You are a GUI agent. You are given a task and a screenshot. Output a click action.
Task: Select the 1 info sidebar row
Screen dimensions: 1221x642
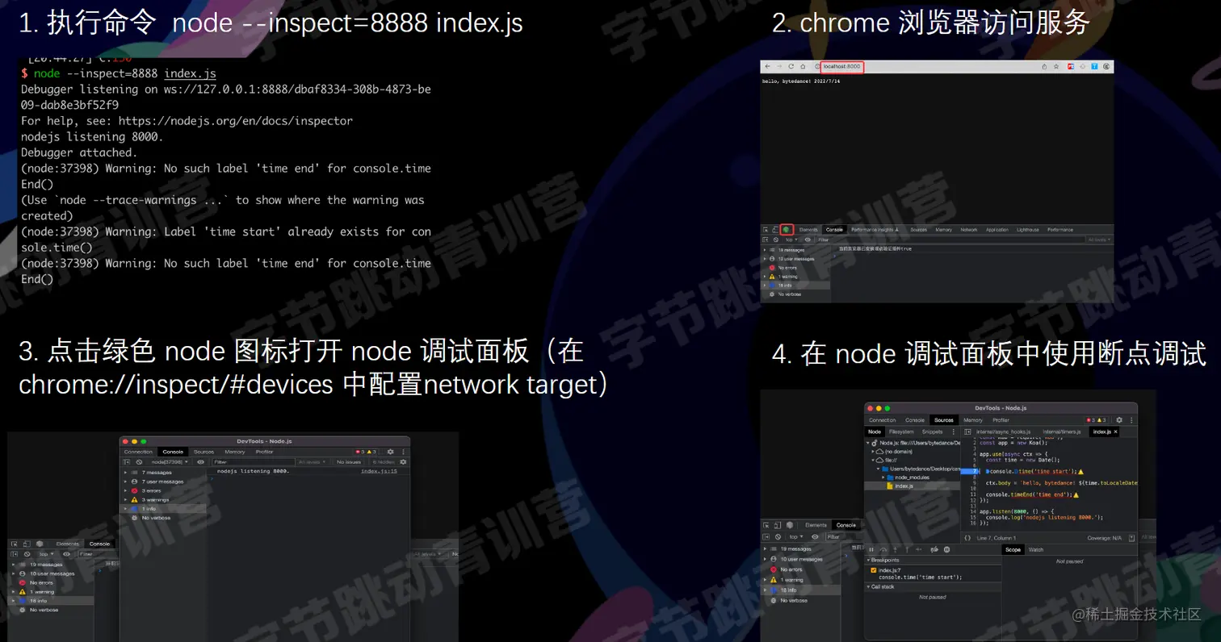[x=163, y=509]
